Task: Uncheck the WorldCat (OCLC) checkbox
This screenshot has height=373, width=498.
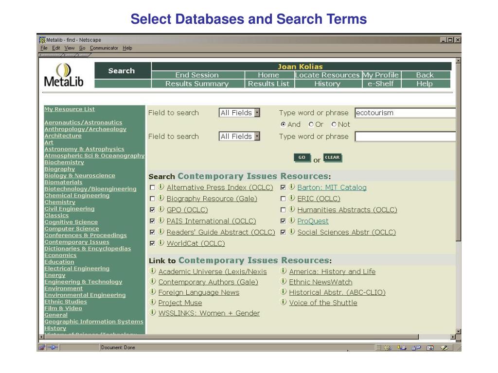Action: click(152, 244)
